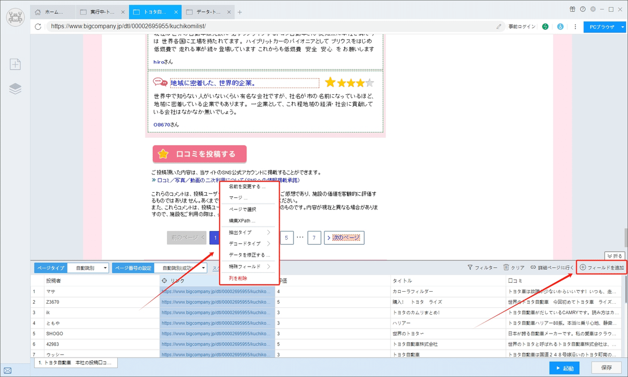
Task: Open the gift icon in title bar
Action: point(573,9)
